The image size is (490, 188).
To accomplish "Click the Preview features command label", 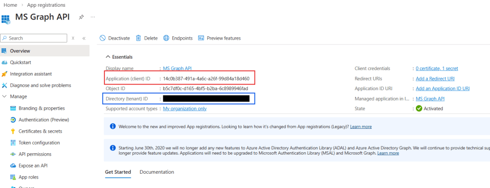I will 224,38.
